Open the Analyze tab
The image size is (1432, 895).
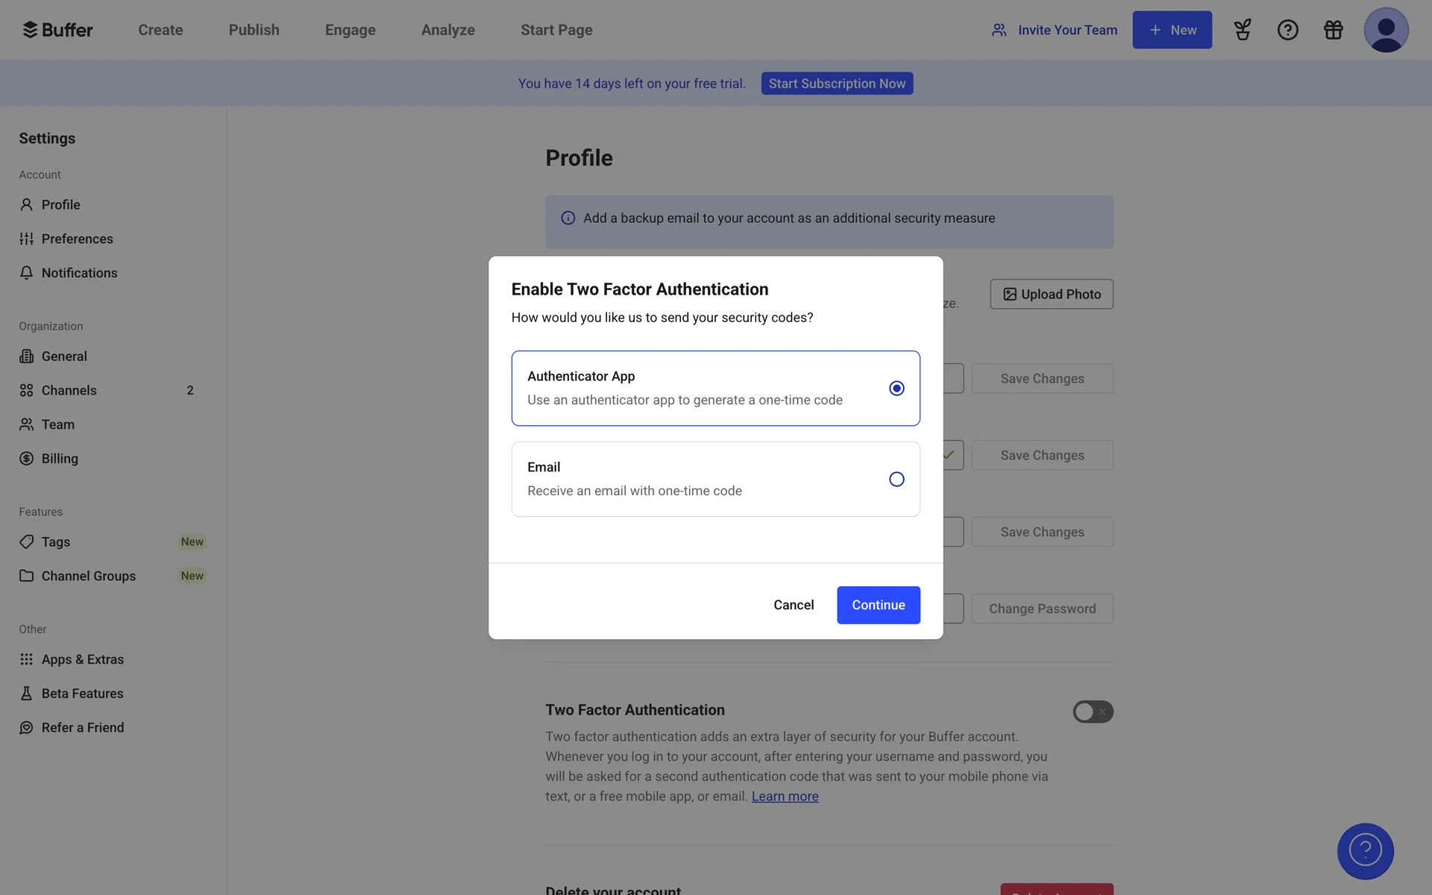(447, 30)
